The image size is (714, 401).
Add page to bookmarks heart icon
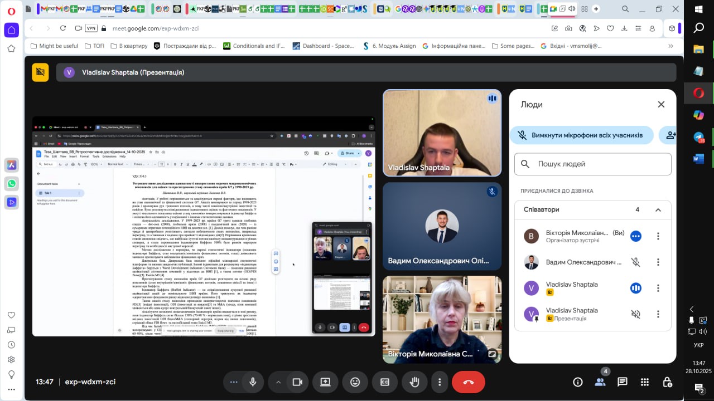click(610, 28)
